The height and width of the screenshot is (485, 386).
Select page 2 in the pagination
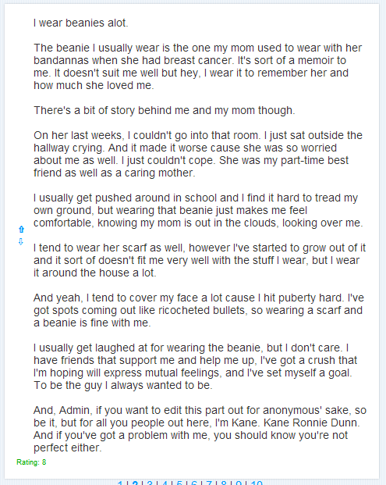click(x=135, y=483)
